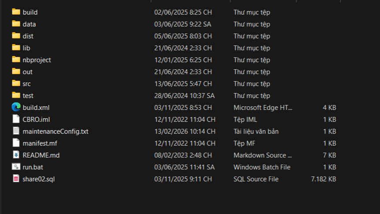The image size is (380, 214).
Task: Click the share02.sql file name
Action: point(39,179)
